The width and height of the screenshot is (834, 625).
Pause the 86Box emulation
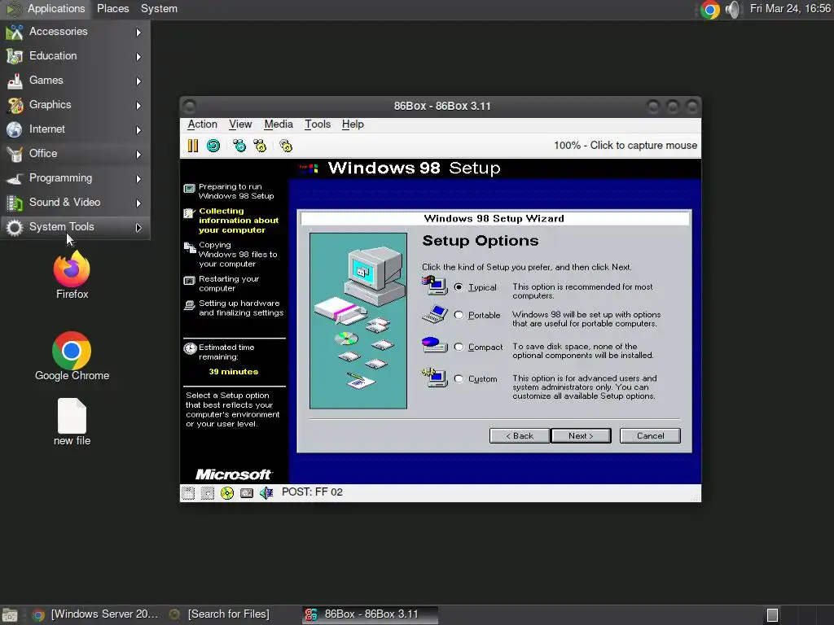(192, 146)
